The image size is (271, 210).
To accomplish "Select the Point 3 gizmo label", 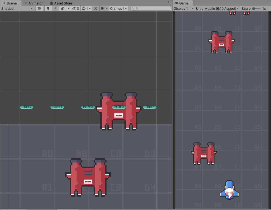I will point(119,107).
